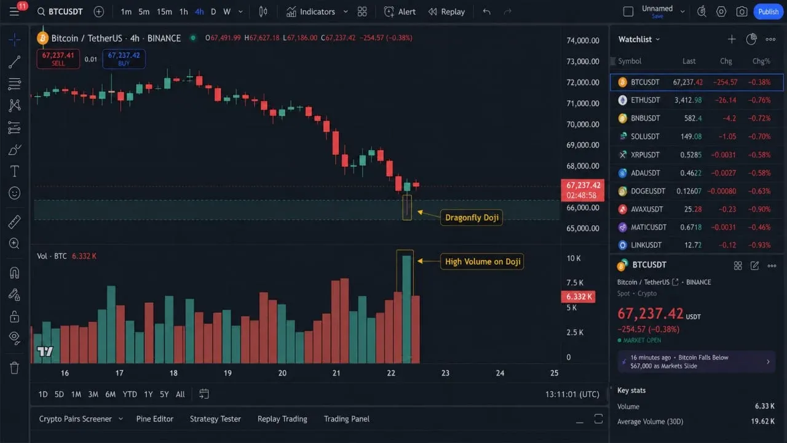The height and width of the screenshot is (443, 787).
Task: Click the SELL 67,237.41 button
Action: click(x=58, y=59)
